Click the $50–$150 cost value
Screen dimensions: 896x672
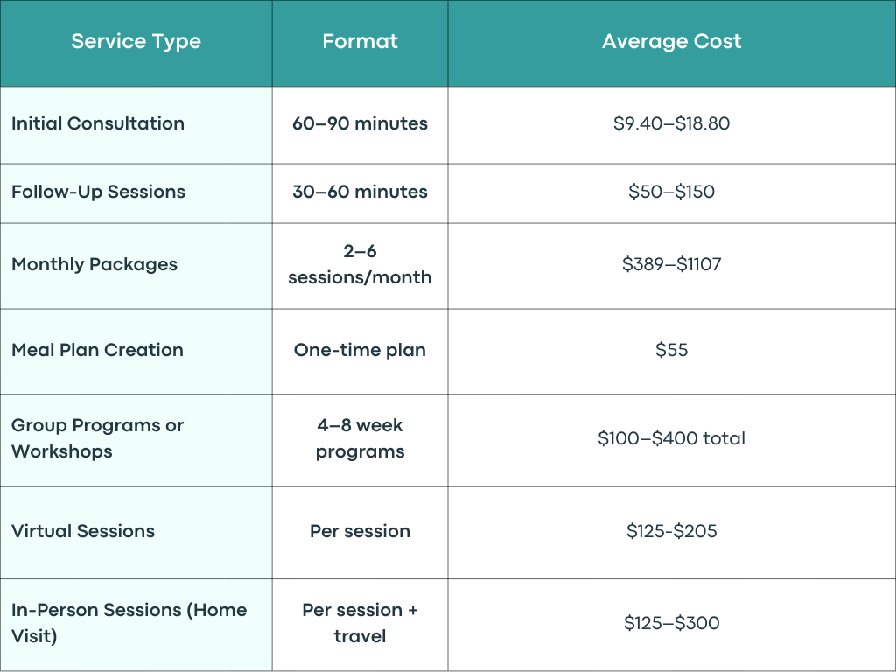[x=671, y=192]
